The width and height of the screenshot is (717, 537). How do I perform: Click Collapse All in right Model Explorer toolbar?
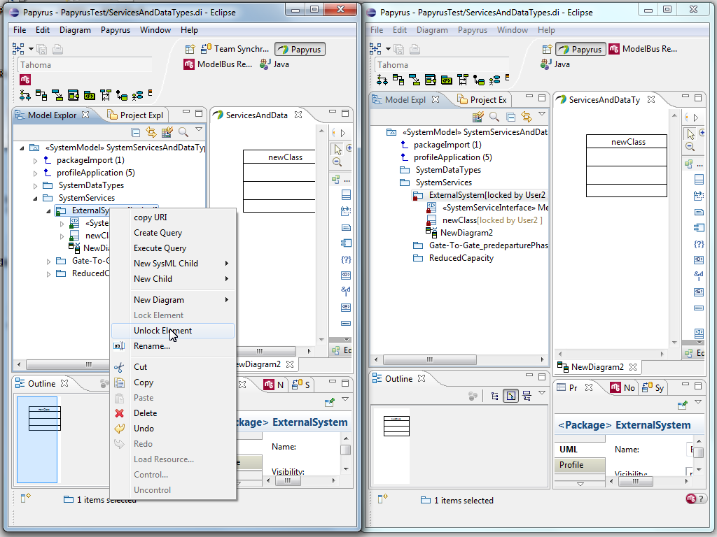click(510, 117)
